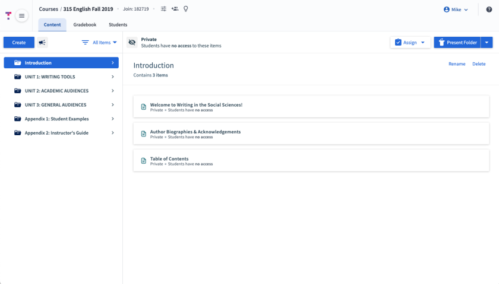The width and height of the screenshot is (499, 284).
Task: Expand the Mike user account menu
Action: click(x=456, y=9)
